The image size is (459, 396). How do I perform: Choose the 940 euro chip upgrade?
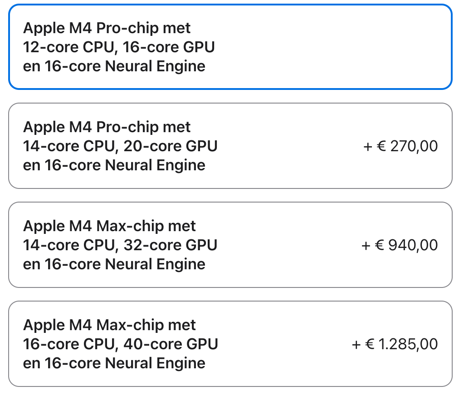[230, 245]
